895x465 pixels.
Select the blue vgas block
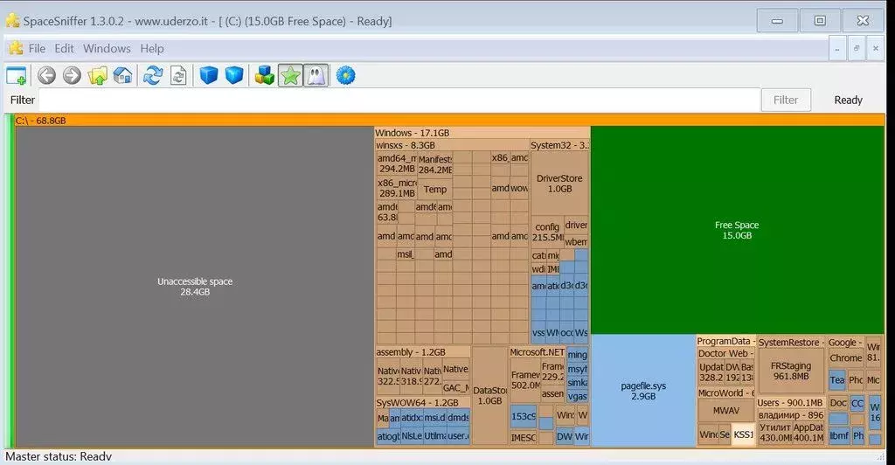tap(577, 397)
